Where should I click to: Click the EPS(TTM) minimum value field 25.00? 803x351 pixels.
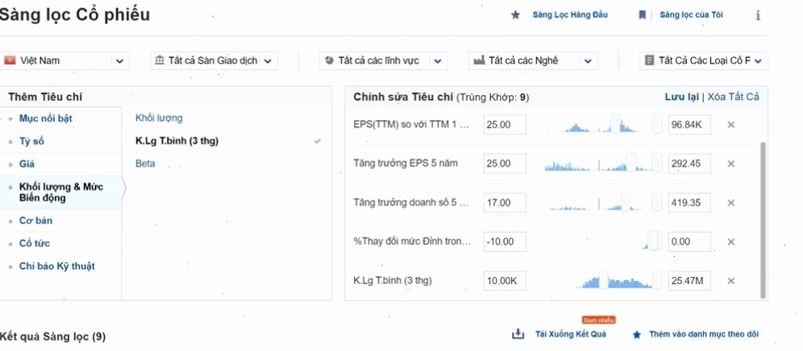click(x=505, y=124)
